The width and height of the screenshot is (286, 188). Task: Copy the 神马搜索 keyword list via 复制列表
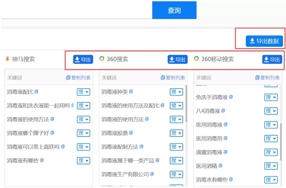coord(78,78)
